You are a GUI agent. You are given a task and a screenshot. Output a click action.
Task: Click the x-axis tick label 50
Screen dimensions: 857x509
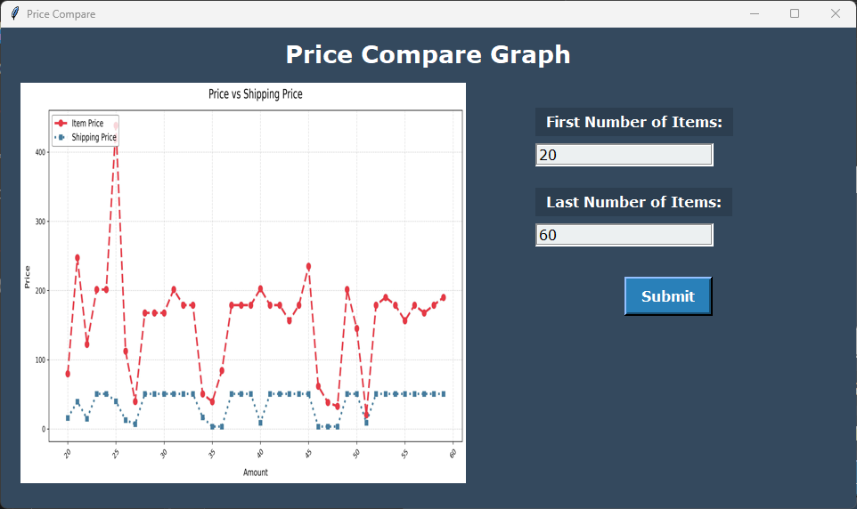coord(356,453)
